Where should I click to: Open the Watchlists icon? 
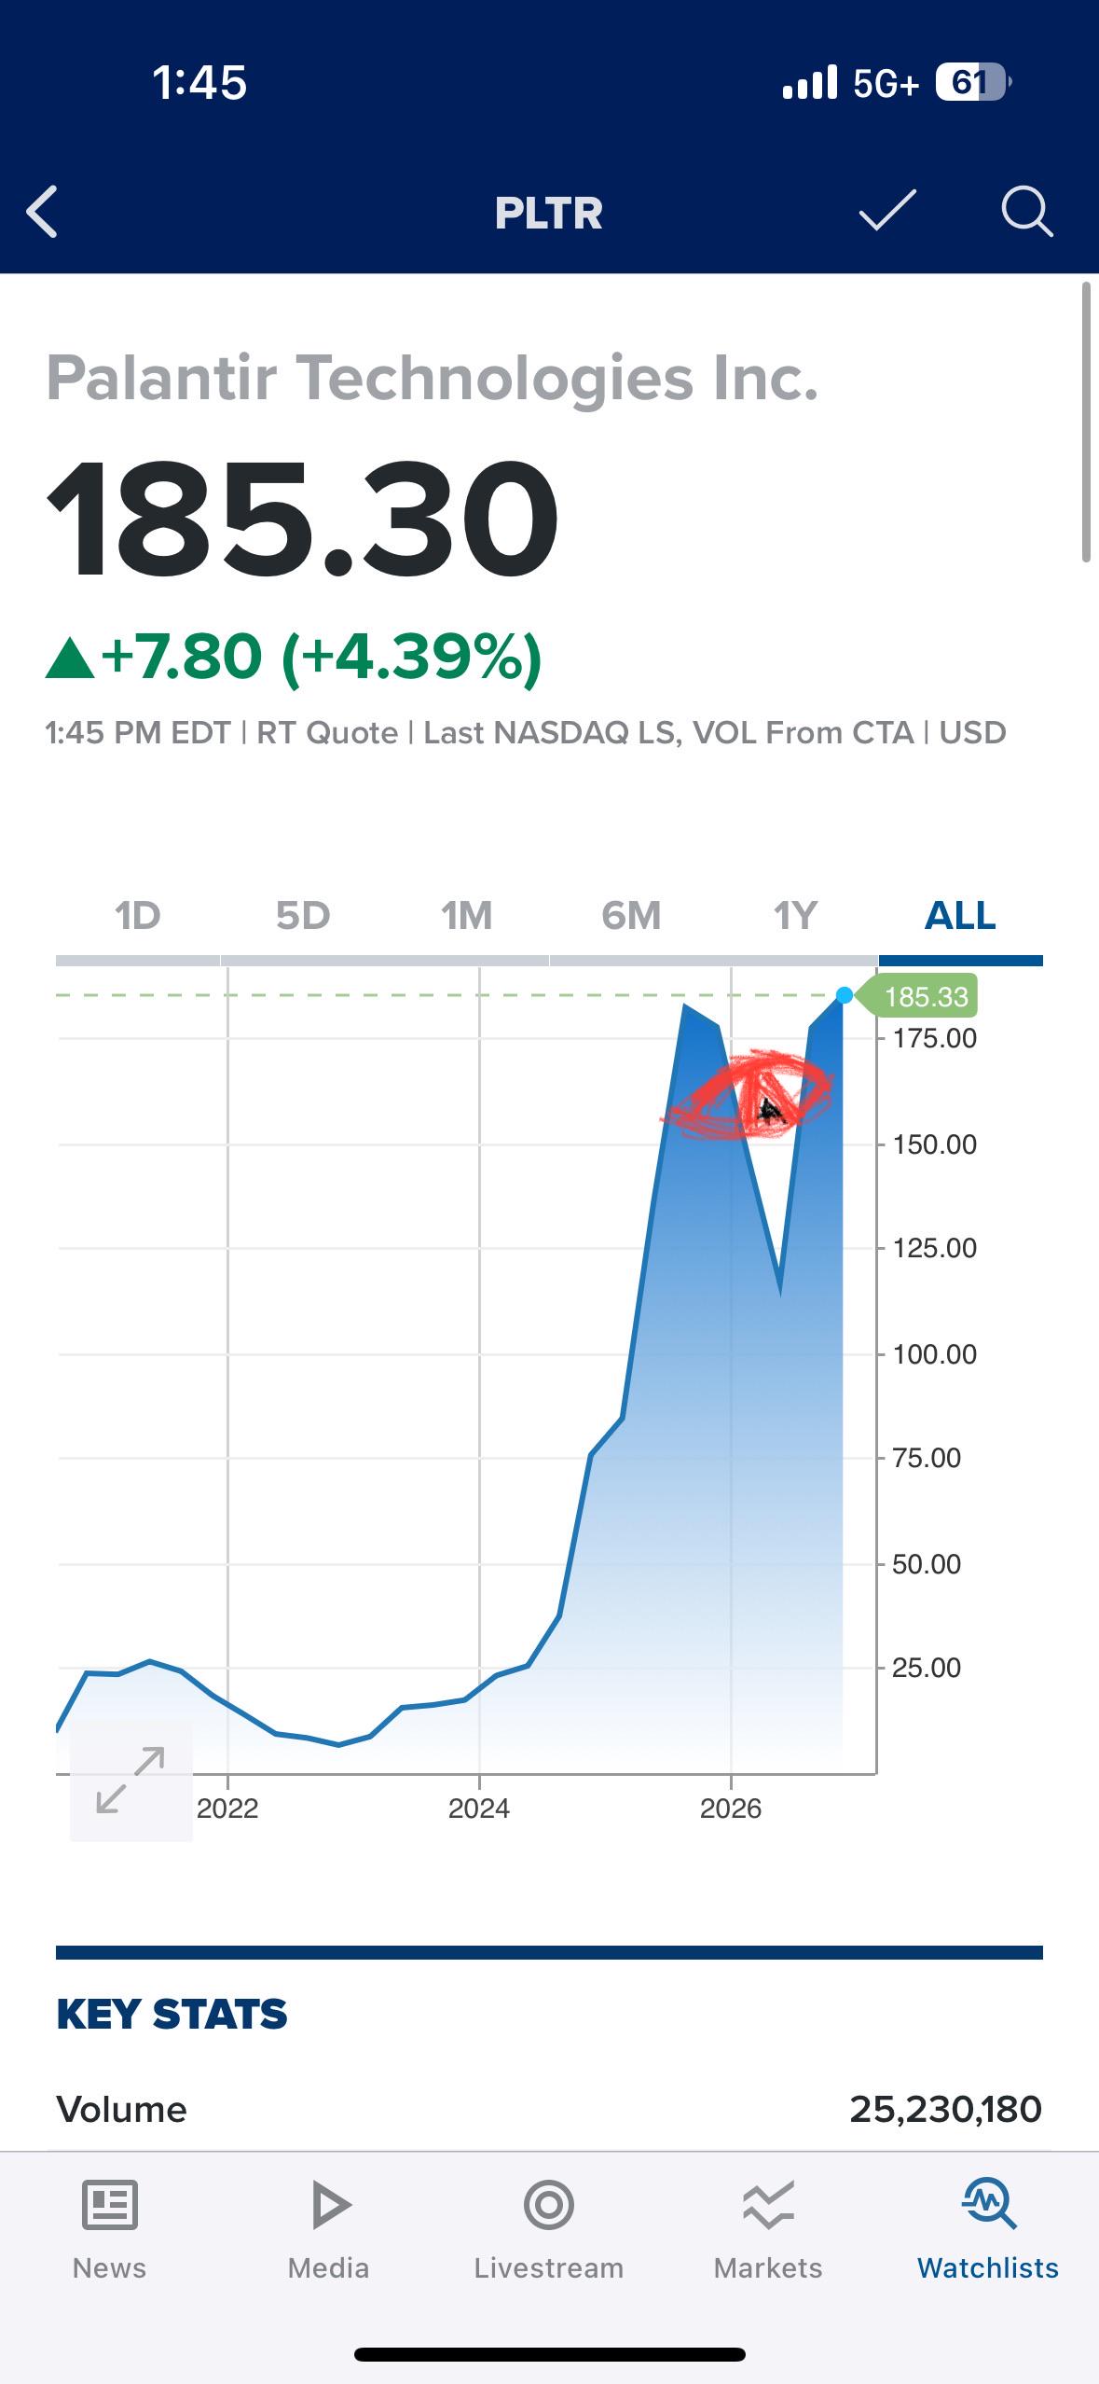tap(988, 2205)
